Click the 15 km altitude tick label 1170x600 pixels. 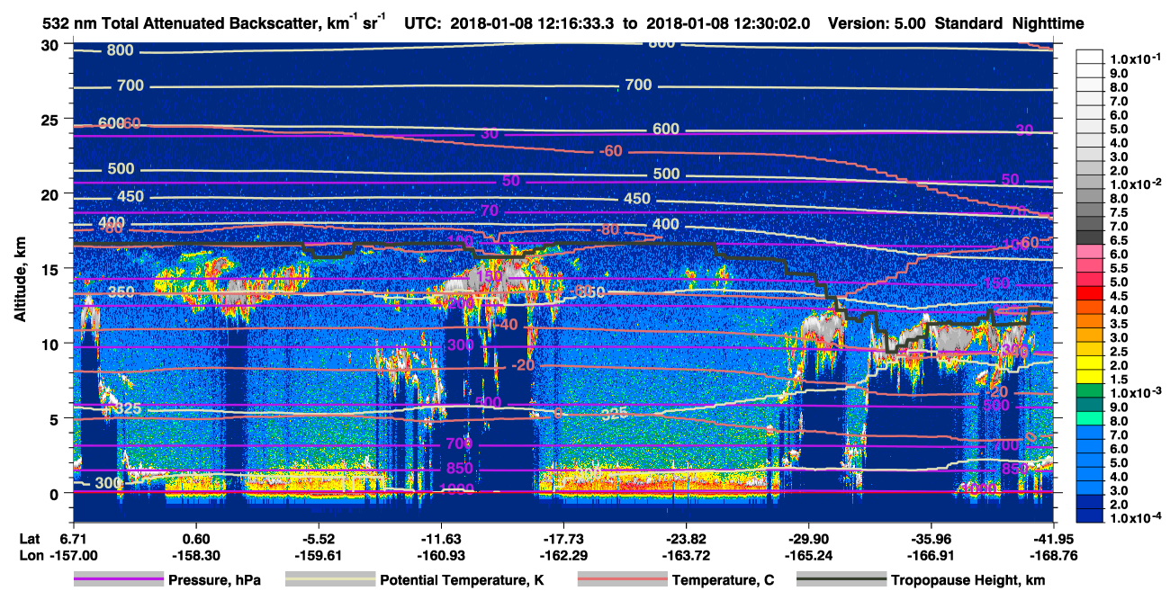pos(49,269)
